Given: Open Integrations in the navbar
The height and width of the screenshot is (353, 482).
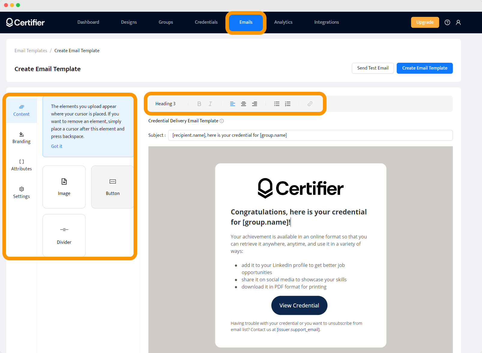Looking at the screenshot, I should [327, 22].
